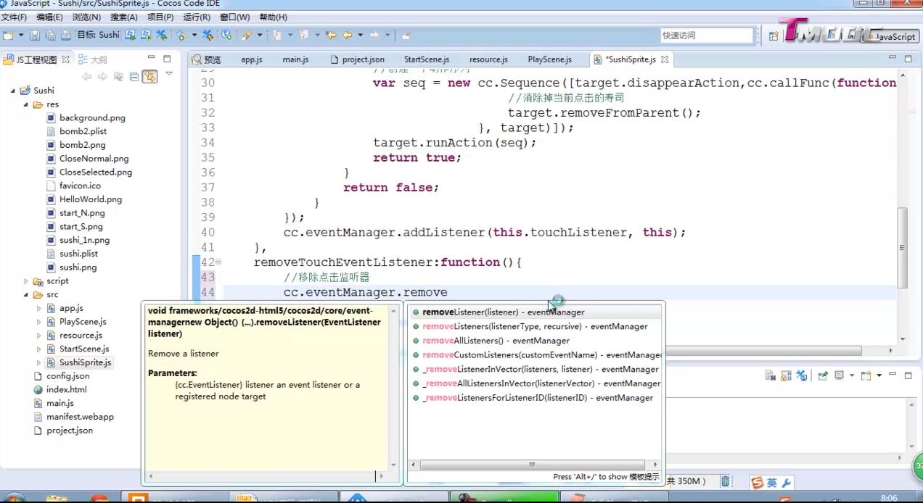Screen dimensions: 923x503
Task: Collapse the res folder node
Action: point(26,104)
